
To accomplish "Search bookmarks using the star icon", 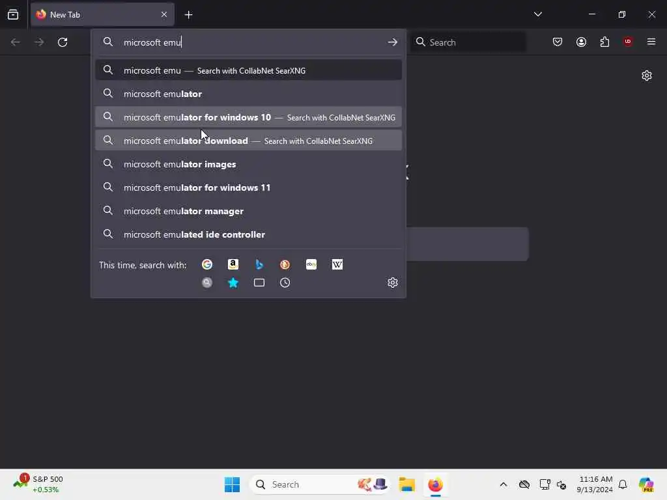I will [x=233, y=283].
